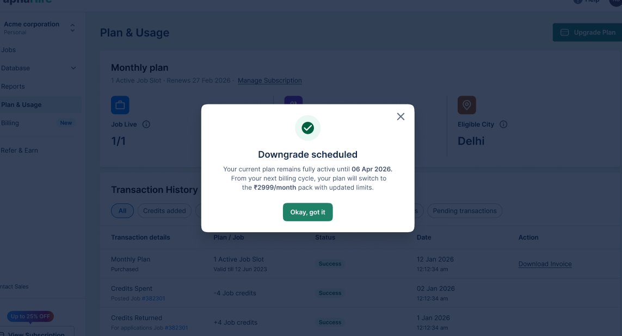This screenshot has width=622, height=336.
Task: Open Jobs in the sidebar
Action: [8, 50]
